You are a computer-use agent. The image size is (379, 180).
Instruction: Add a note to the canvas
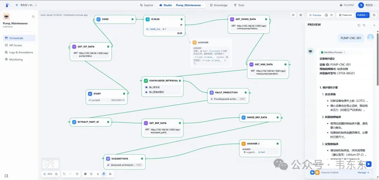[x=91, y=174]
